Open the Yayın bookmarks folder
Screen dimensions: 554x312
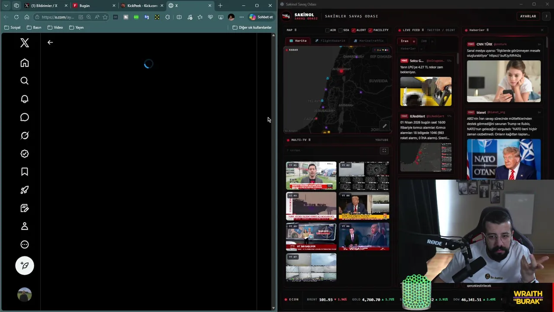(x=76, y=27)
